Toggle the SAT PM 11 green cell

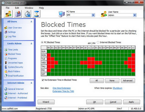(133, 74)
